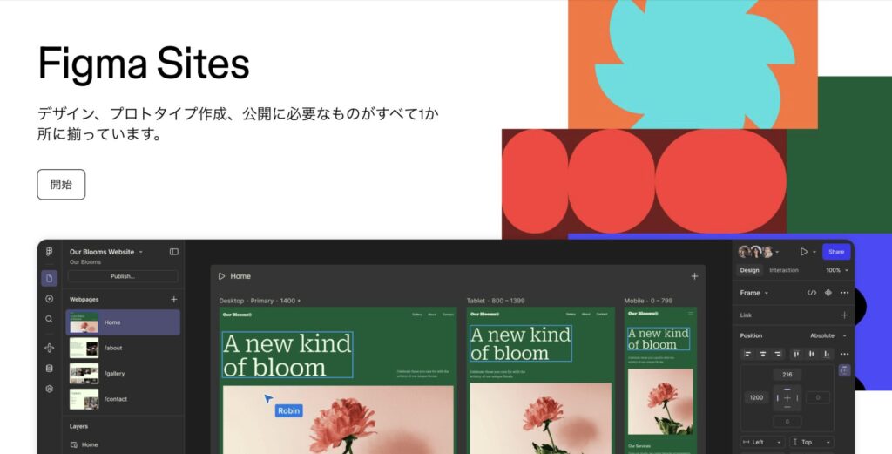Click the align right icon
892x454 pixels.
pos(778,354)
